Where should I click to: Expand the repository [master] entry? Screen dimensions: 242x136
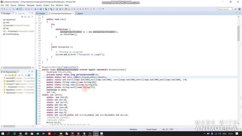click(2, 90)
